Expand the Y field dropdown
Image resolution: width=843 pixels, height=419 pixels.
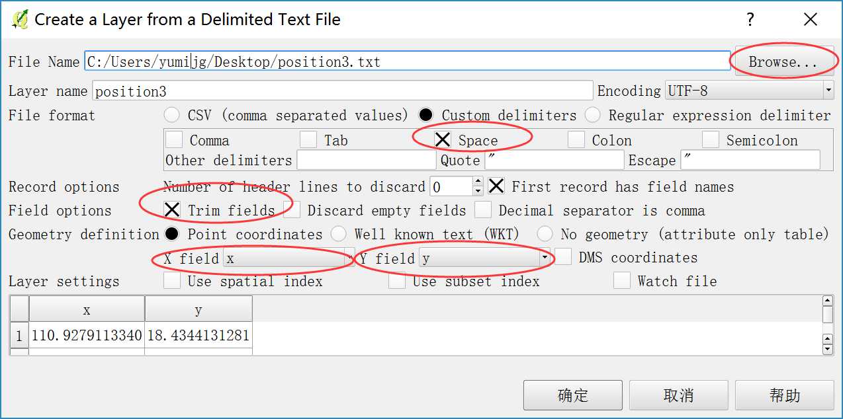486,258
